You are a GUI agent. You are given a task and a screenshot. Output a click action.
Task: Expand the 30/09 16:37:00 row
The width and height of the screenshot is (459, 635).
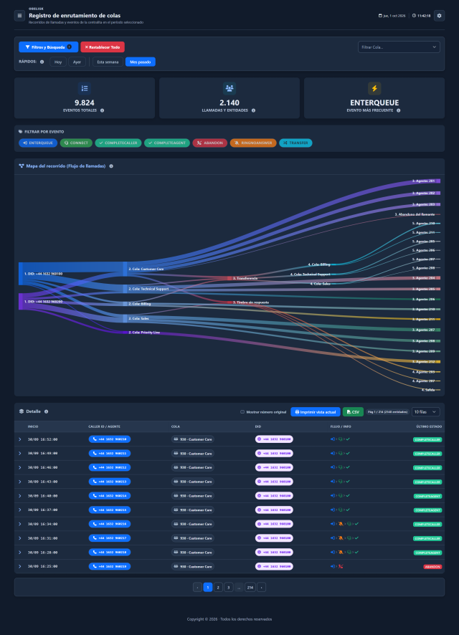[20, 510]
